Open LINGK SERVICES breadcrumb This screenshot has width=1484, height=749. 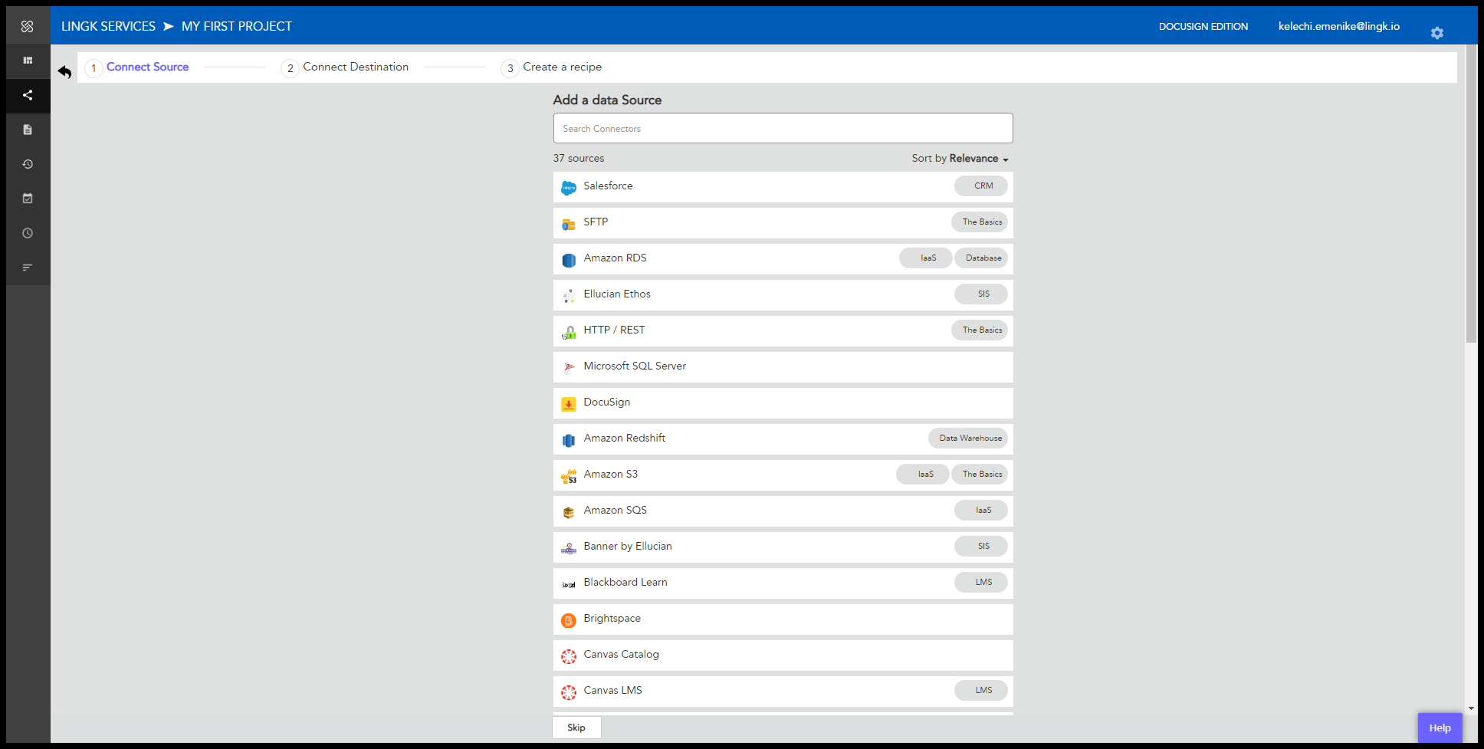108,26
